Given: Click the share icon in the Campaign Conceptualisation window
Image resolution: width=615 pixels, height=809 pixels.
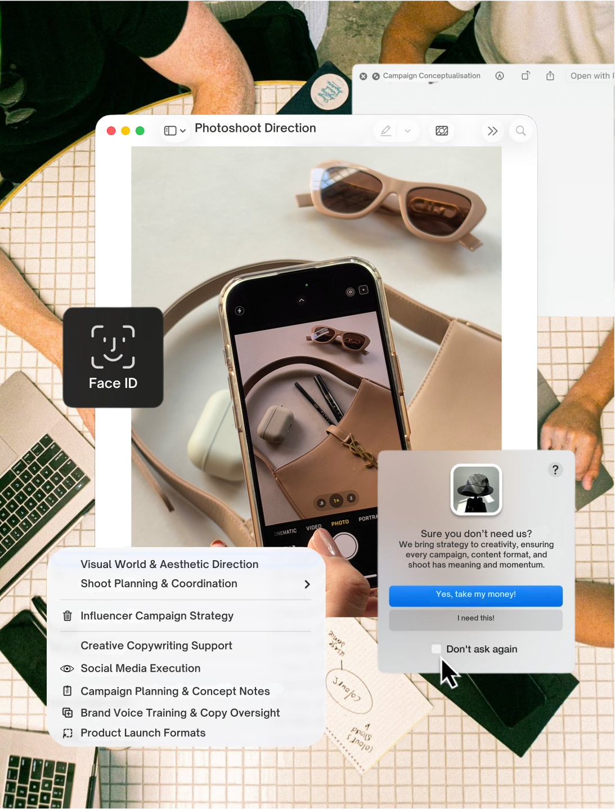Looking at the screenshot, I should [x=550, y=76].
